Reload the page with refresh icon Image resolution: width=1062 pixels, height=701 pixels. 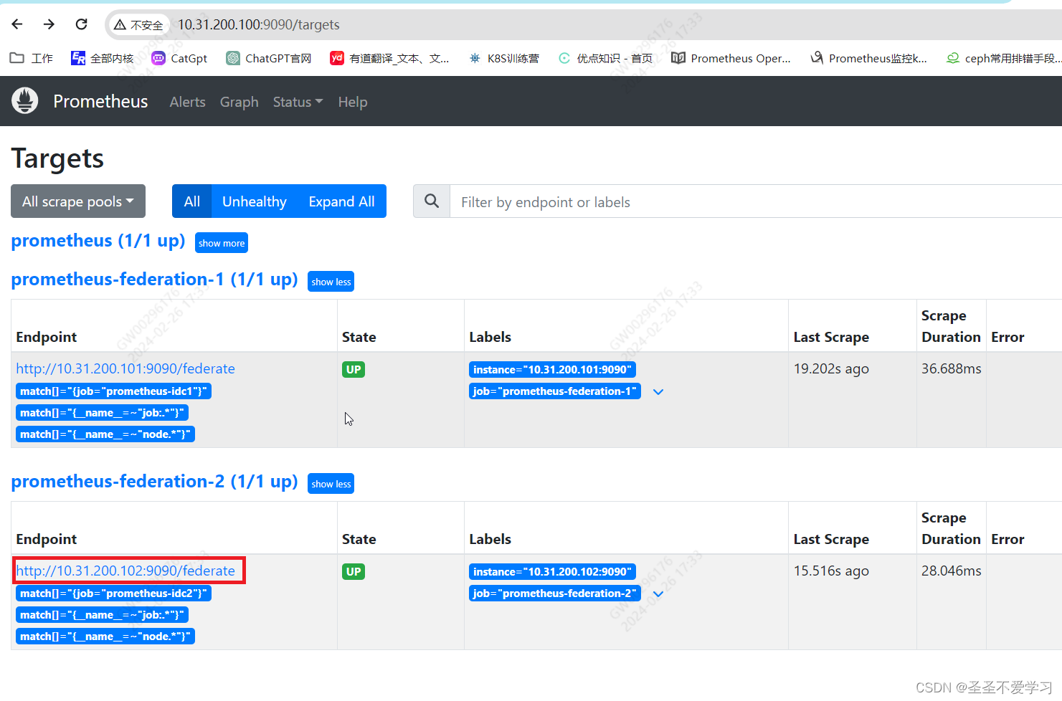click(82, 24)
